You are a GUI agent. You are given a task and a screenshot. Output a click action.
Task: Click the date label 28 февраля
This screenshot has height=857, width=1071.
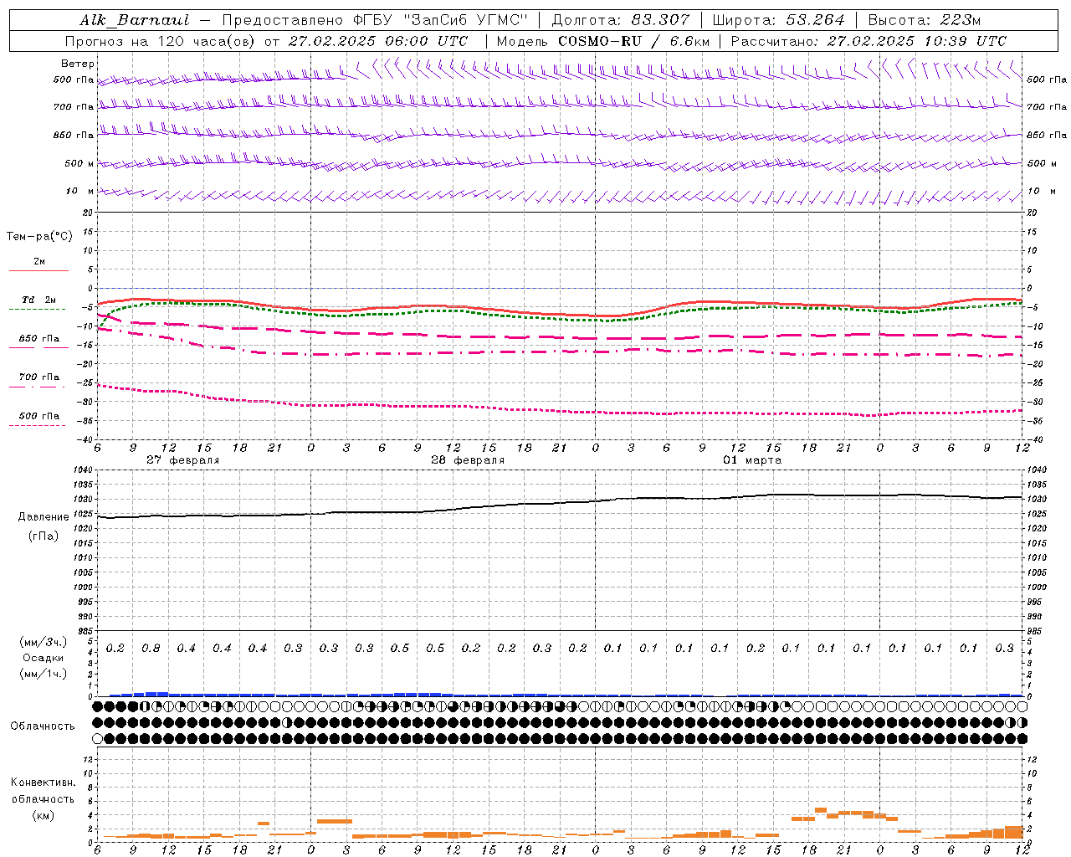tap(468, 460)
